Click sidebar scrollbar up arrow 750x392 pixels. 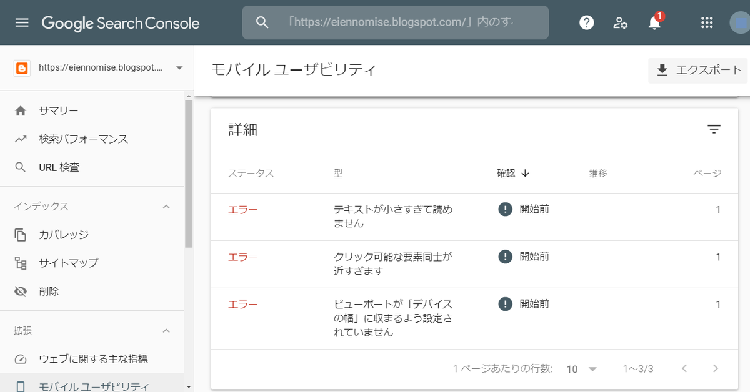[x=189, y=96]
